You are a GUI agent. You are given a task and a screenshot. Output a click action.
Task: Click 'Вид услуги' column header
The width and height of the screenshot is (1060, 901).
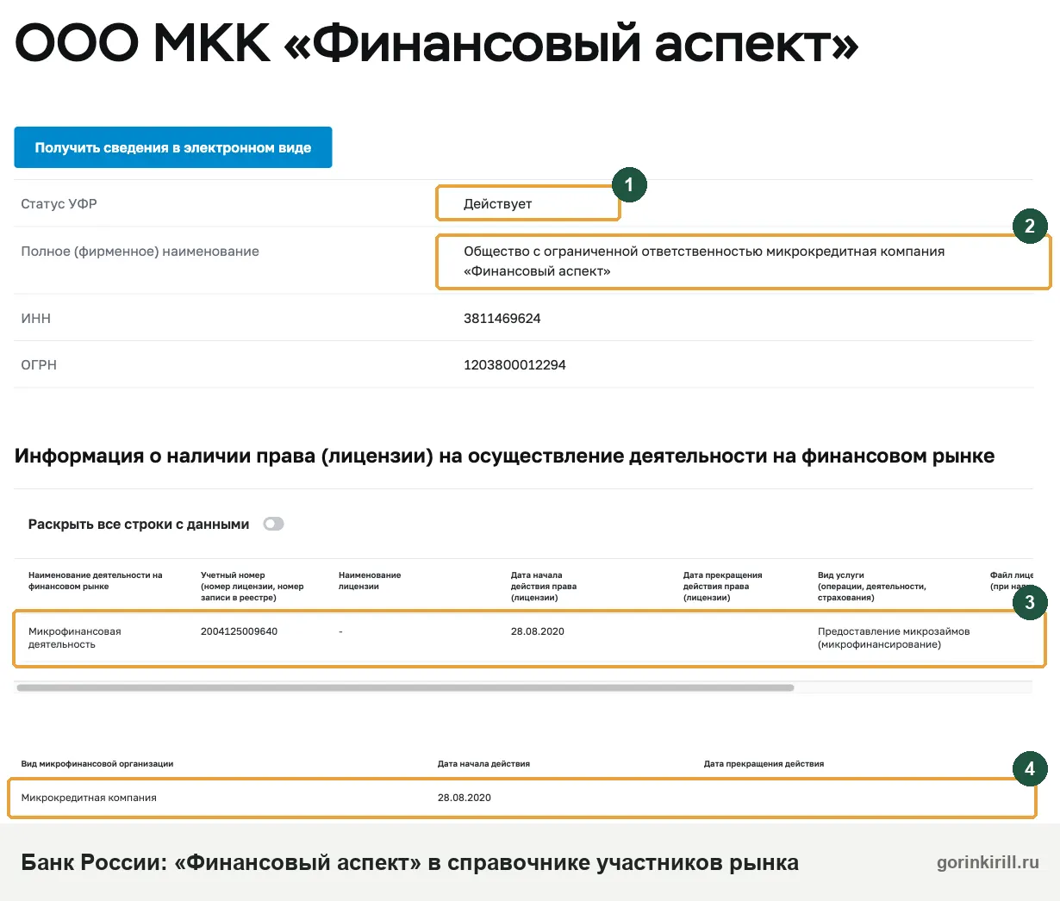(872, 586)
